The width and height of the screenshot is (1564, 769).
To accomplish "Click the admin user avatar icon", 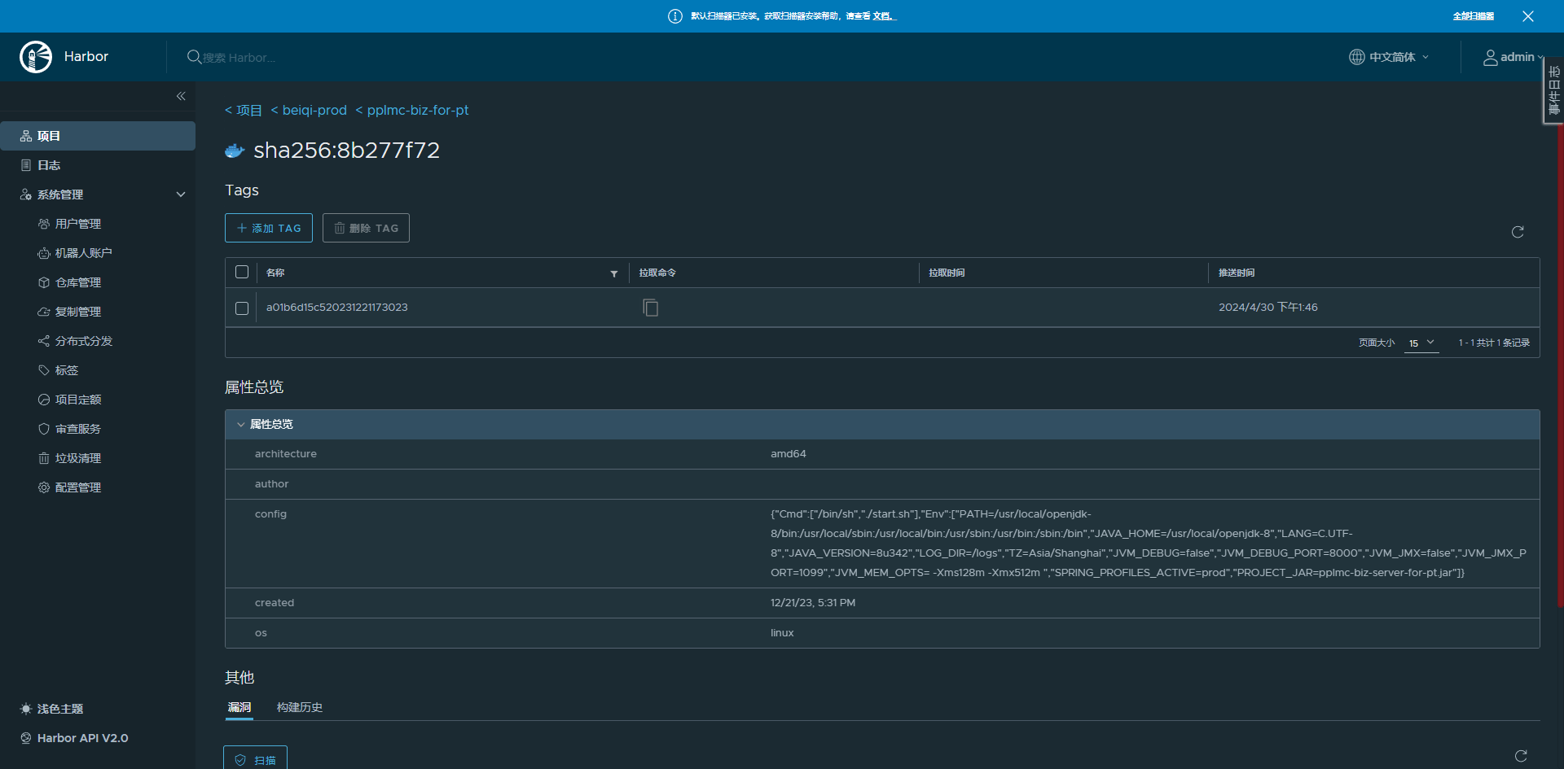I will tap(1490, 57).
